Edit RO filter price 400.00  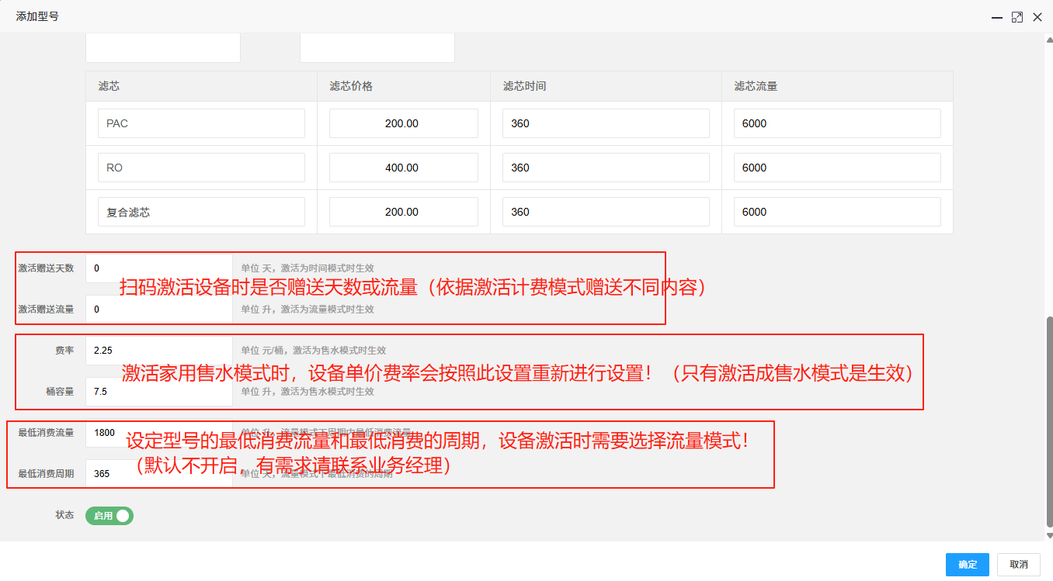pos(403,168)
